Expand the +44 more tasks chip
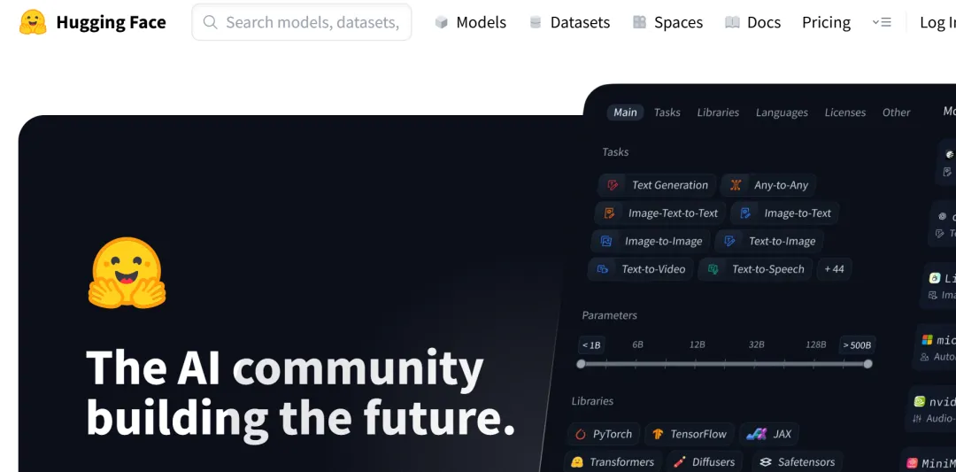This screenshot has width=956, height=472. [x=834, y=269]
